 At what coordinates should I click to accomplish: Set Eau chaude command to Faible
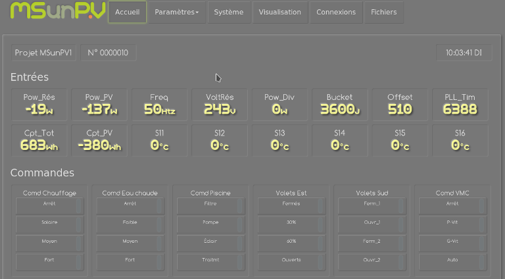tap(130, 222)
